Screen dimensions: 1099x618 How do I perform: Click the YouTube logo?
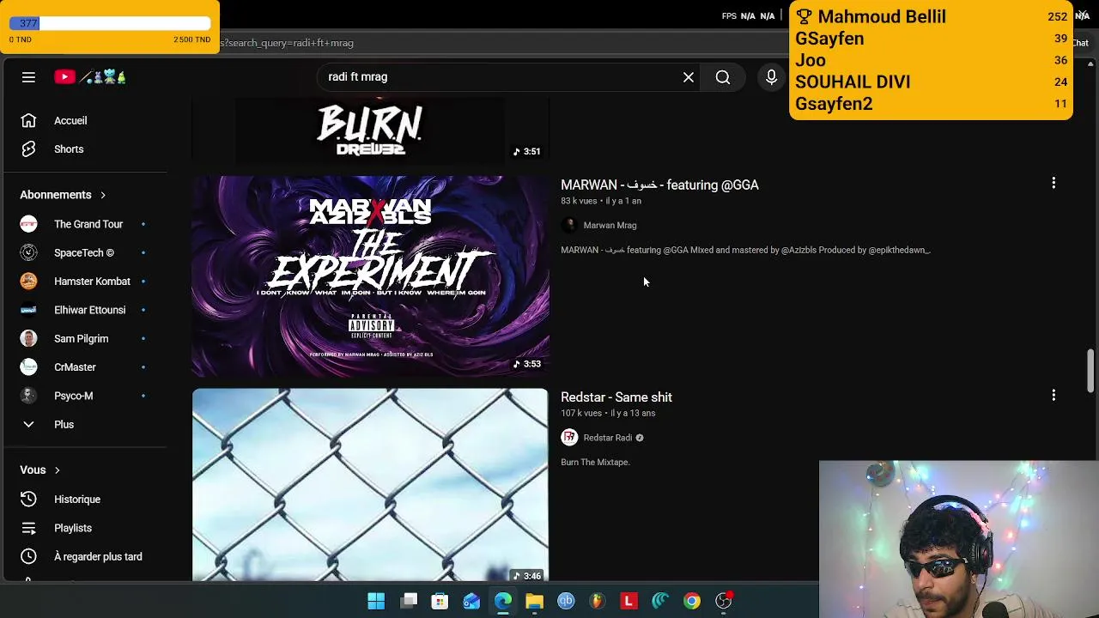(x=90, y=77)
